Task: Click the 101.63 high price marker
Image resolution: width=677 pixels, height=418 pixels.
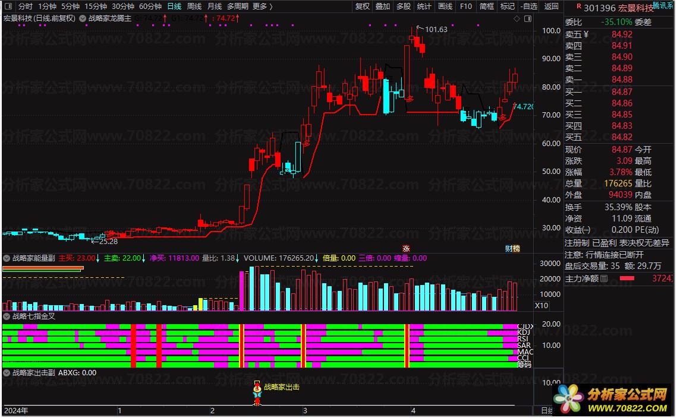Action: (436, 29)
